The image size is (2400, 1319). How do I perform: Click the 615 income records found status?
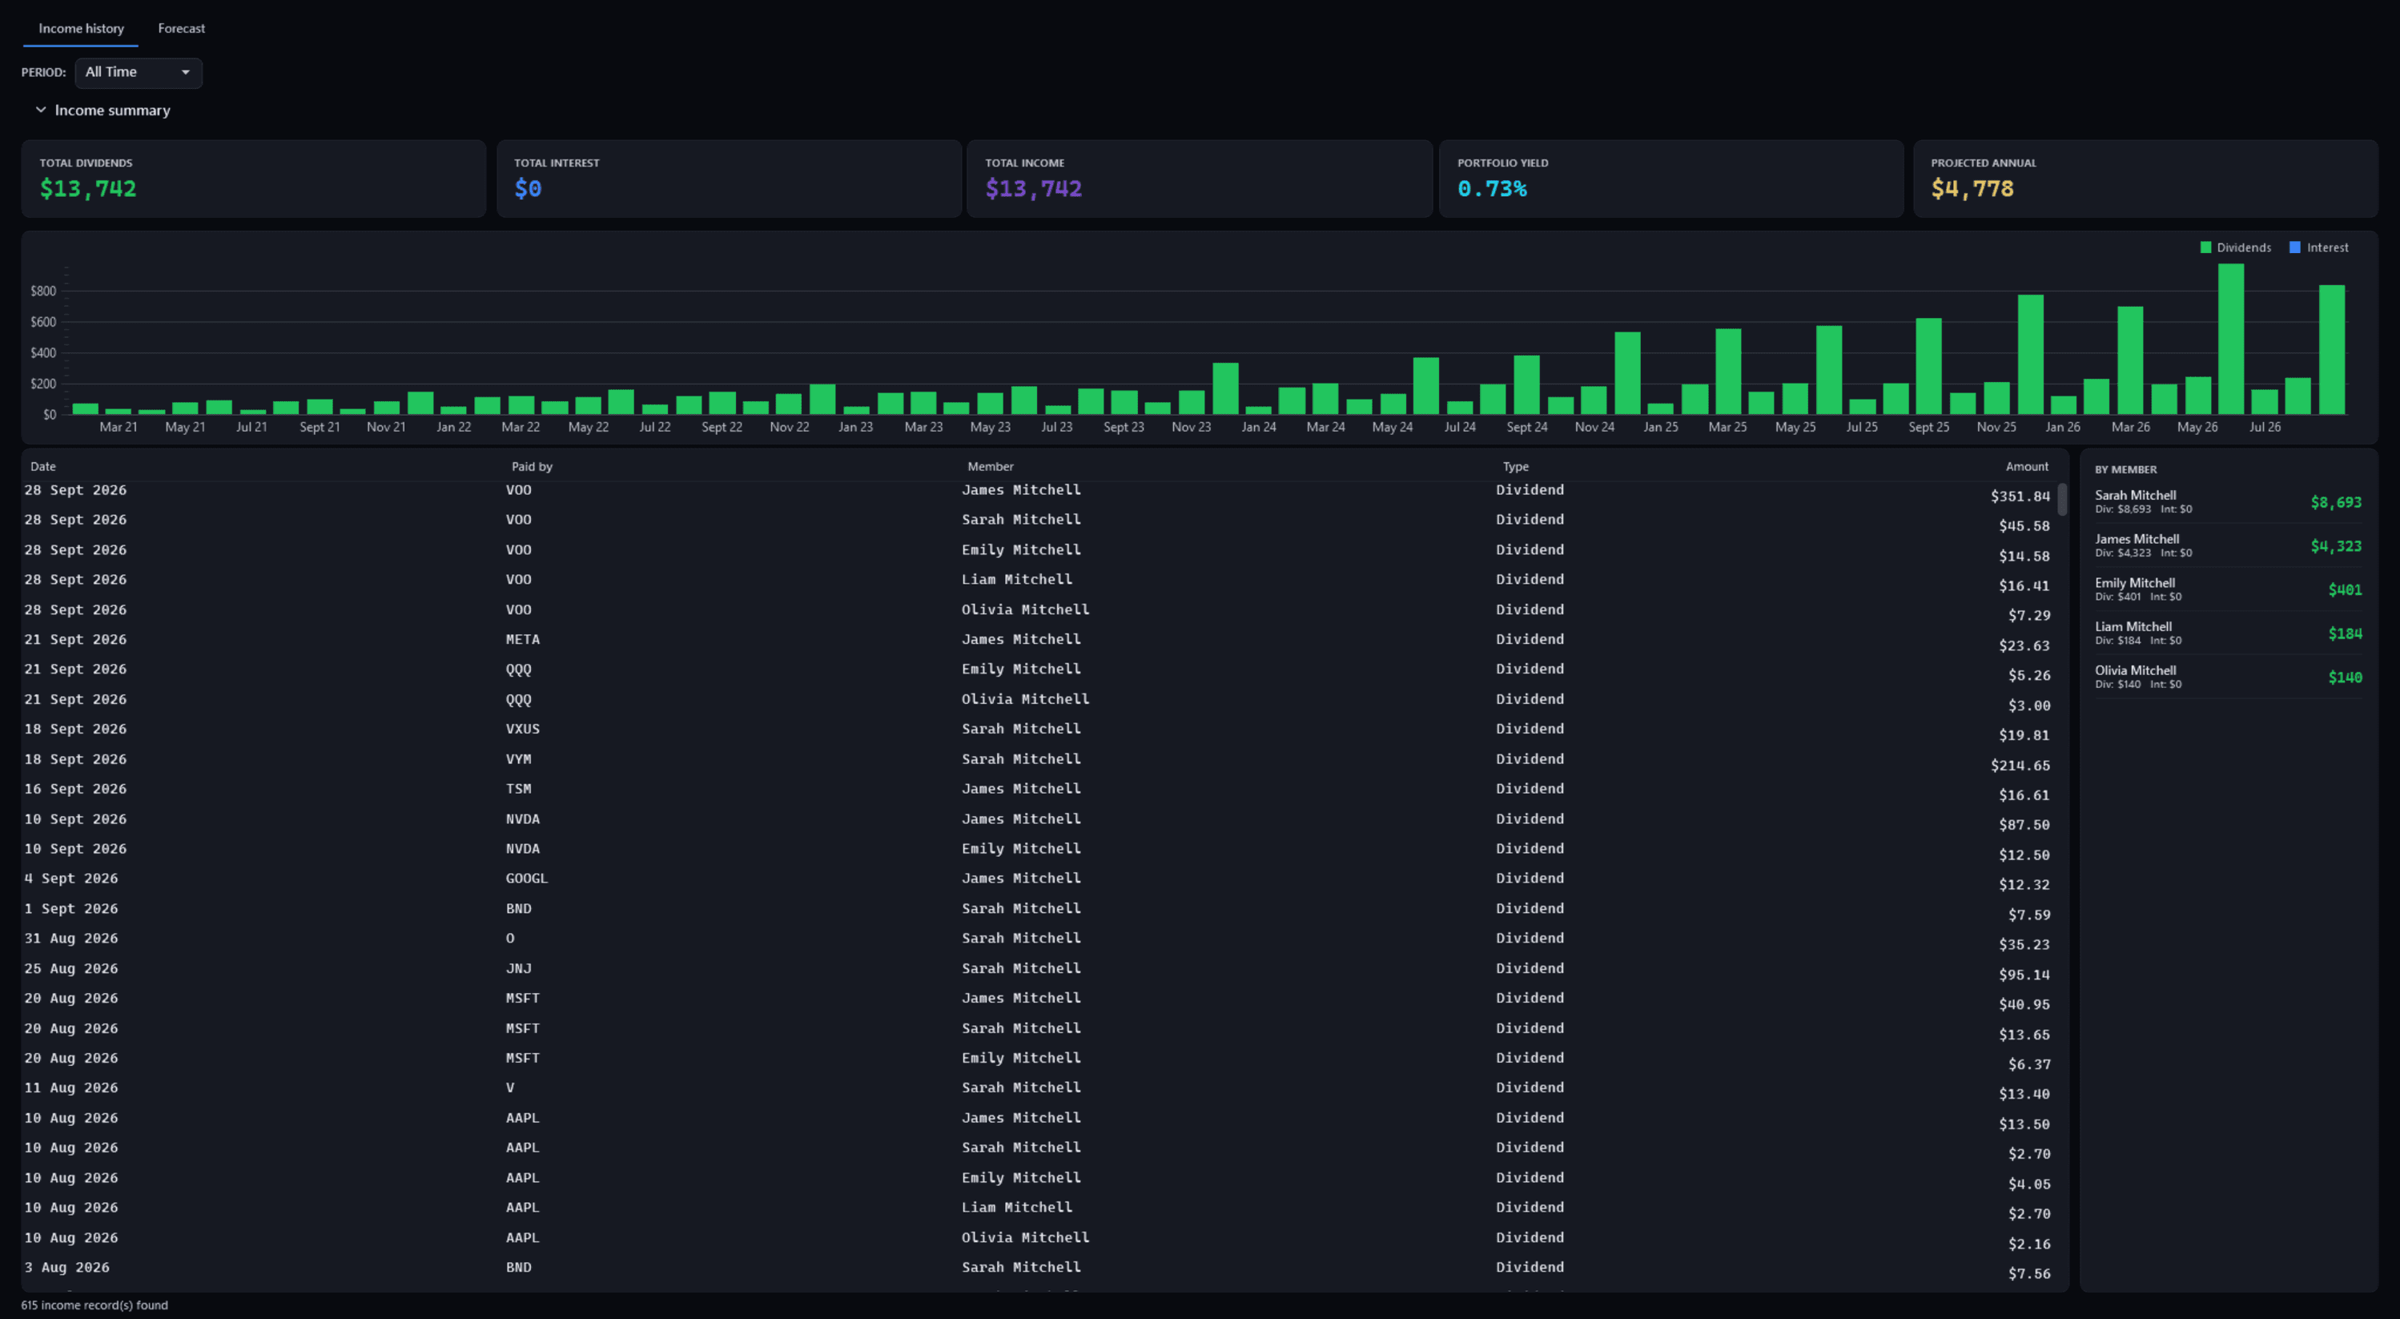[94, 1305]
